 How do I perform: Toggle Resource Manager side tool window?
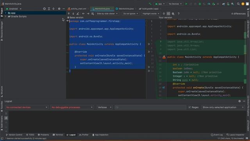click(2, 31)
